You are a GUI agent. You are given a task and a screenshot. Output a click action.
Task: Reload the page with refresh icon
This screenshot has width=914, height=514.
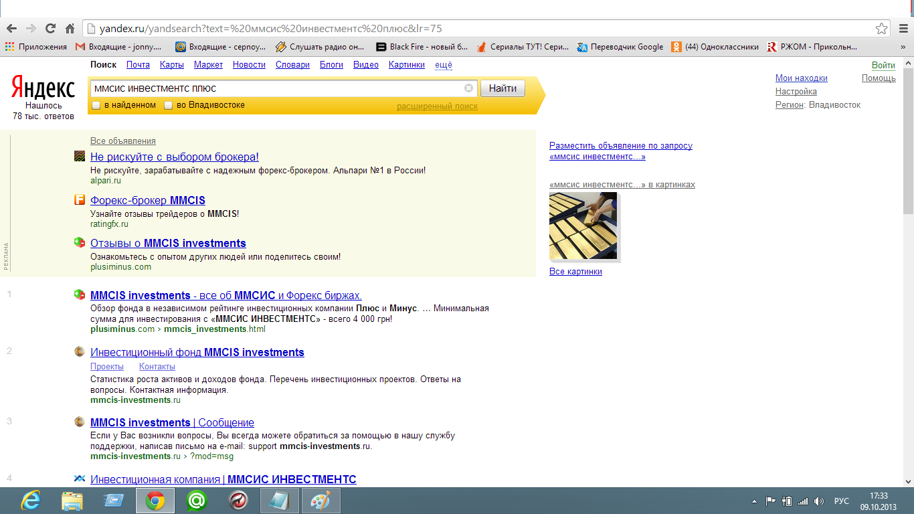point(50,29)
